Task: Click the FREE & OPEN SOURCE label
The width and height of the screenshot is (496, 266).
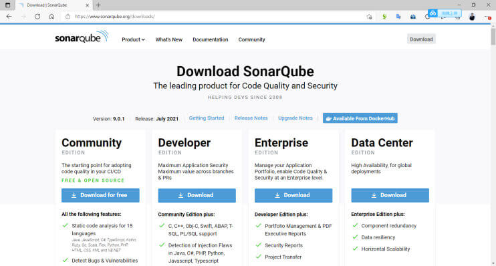Action: click(x=93, y=180)
